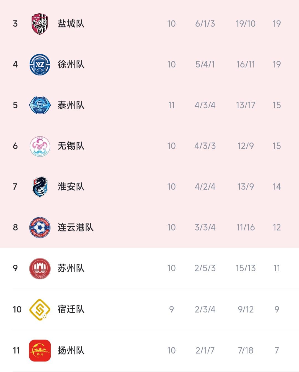Tap the Taizhou team wave emblem
The width and height of the screenshot is (299, 372).
[40, 105]
